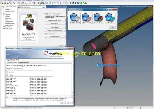
Task: Click the Customer Support button
Action: tap(55, 27)
